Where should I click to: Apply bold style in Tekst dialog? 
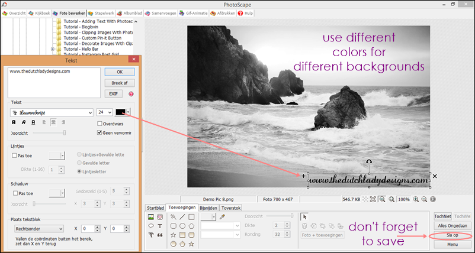pos(14,122)
